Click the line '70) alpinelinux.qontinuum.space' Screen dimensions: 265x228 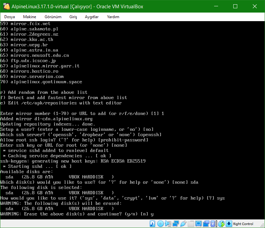(x=41, y=82)
